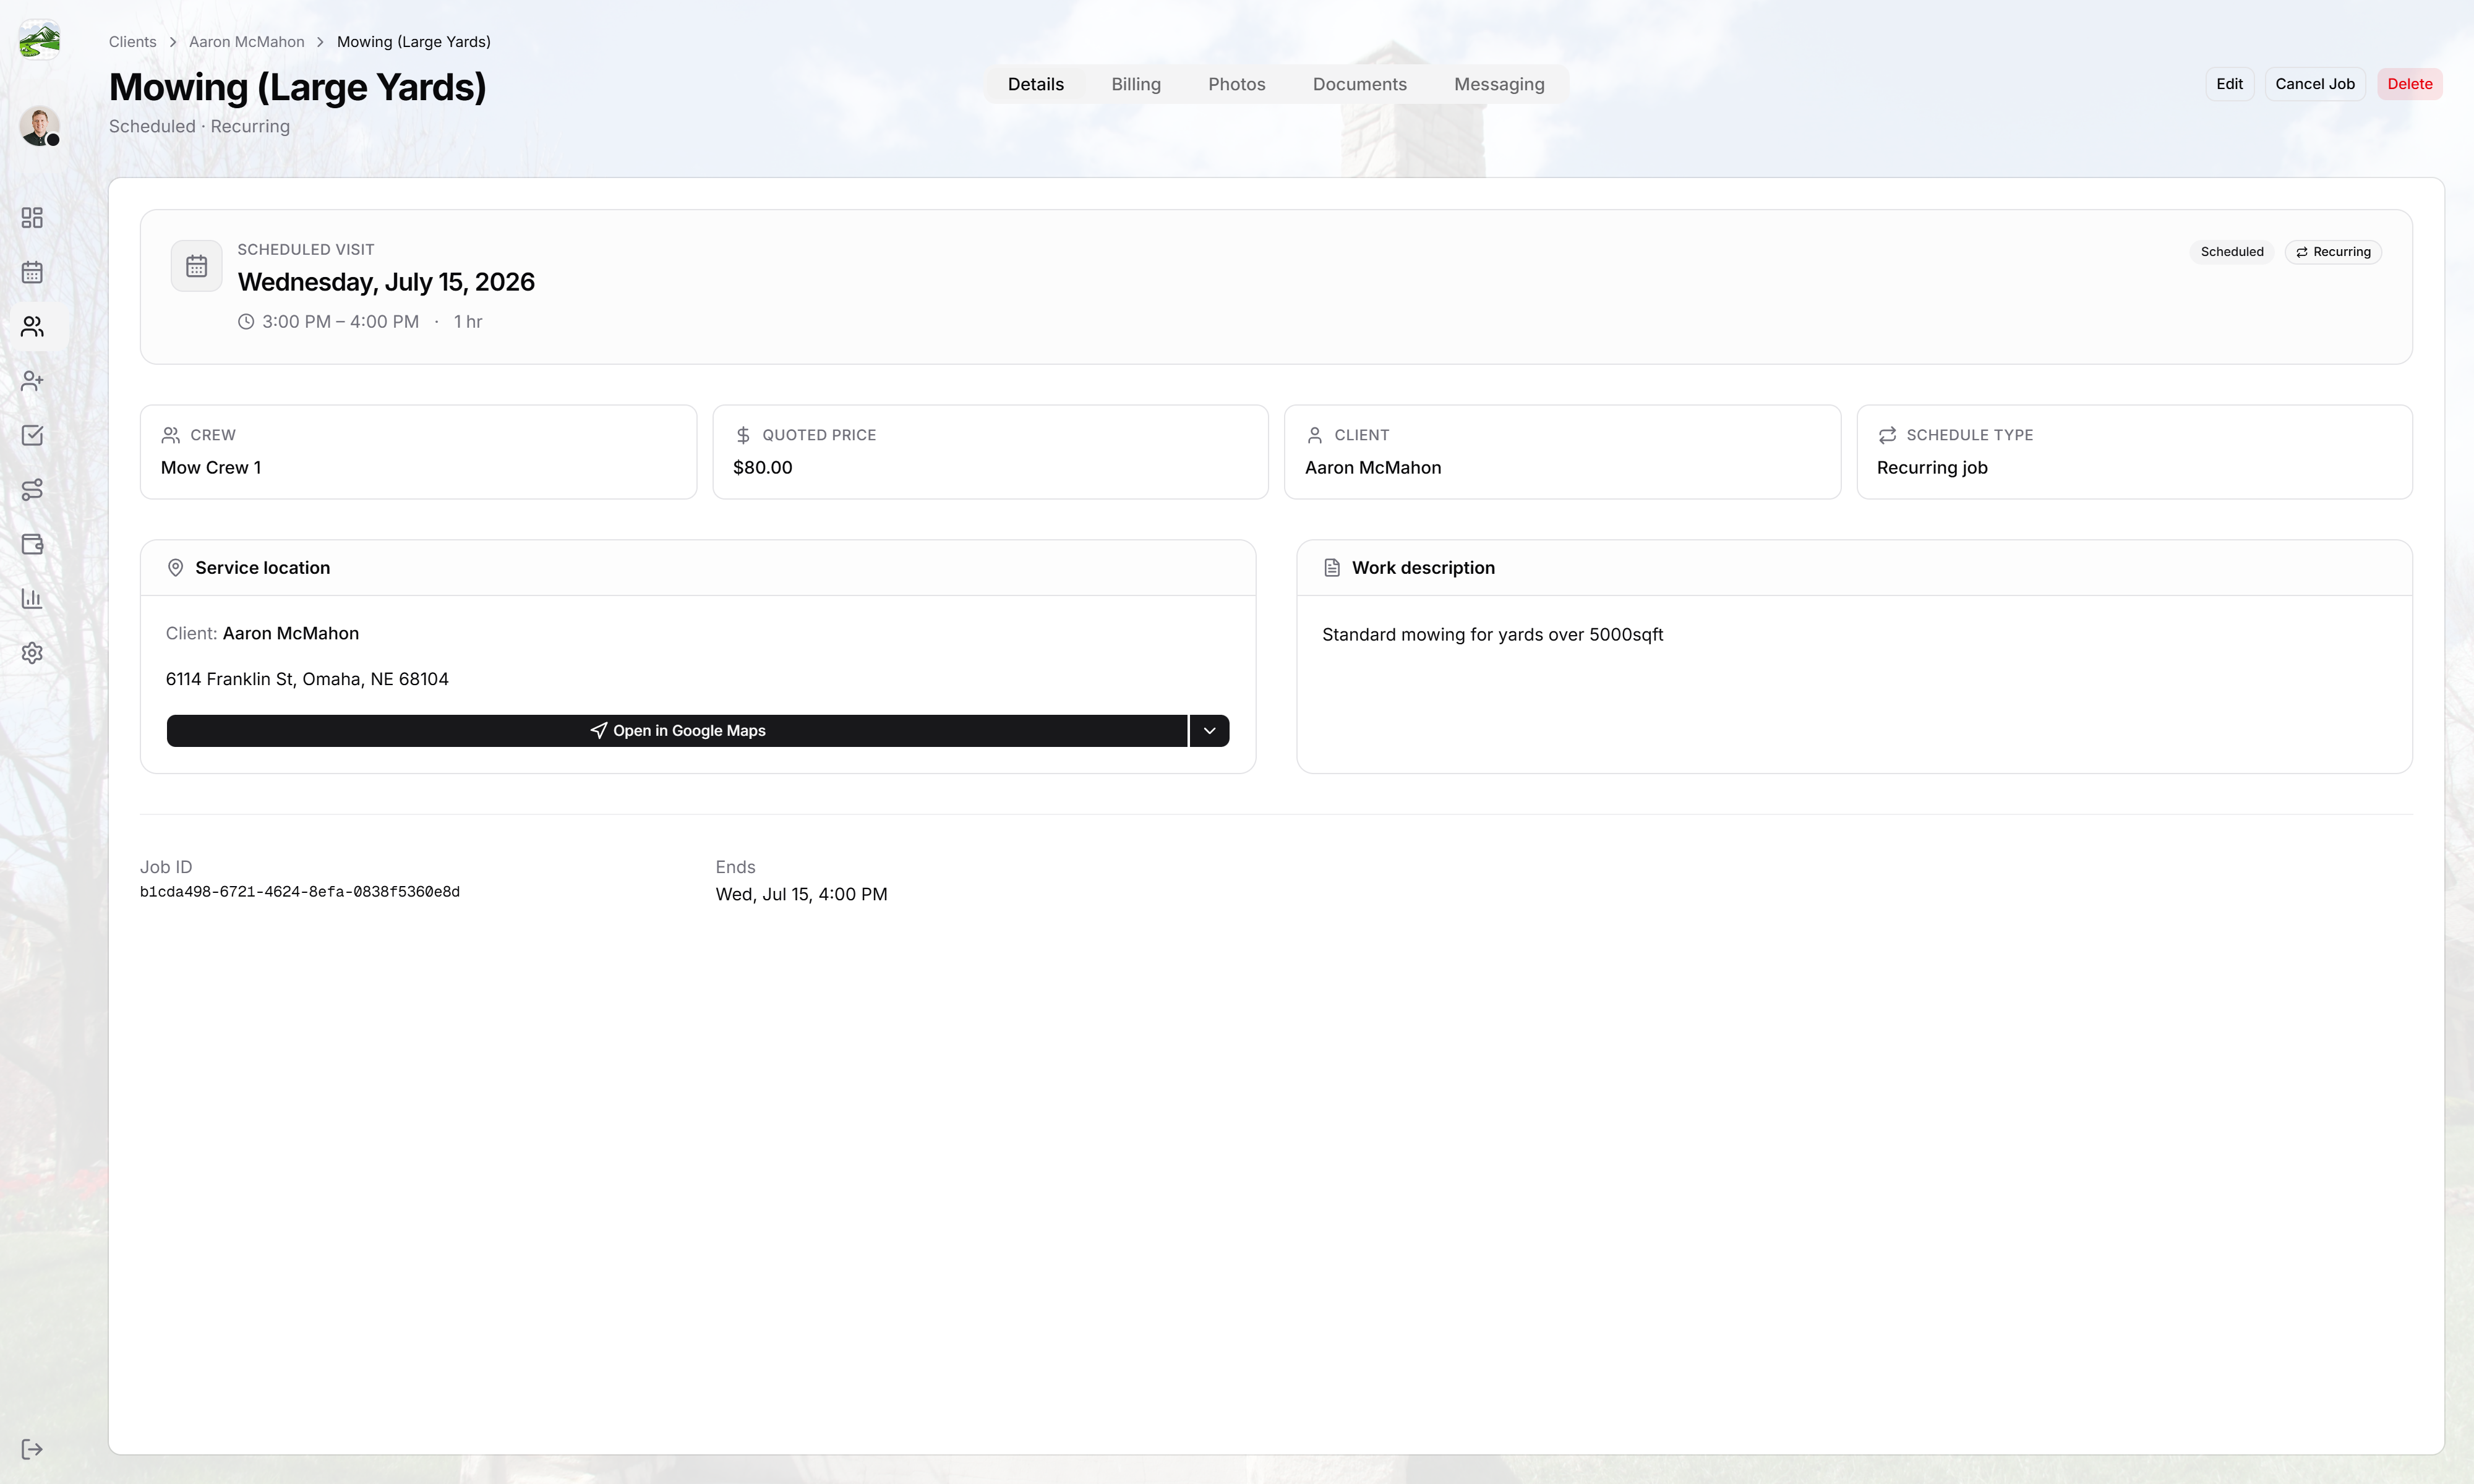Click the Cancel Job button
Viewport: 2474px width, 1484px height.
pyautogui.click(x=2315, y=84)
